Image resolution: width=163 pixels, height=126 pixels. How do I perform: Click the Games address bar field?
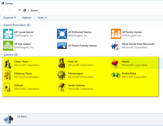pos(93,10)
